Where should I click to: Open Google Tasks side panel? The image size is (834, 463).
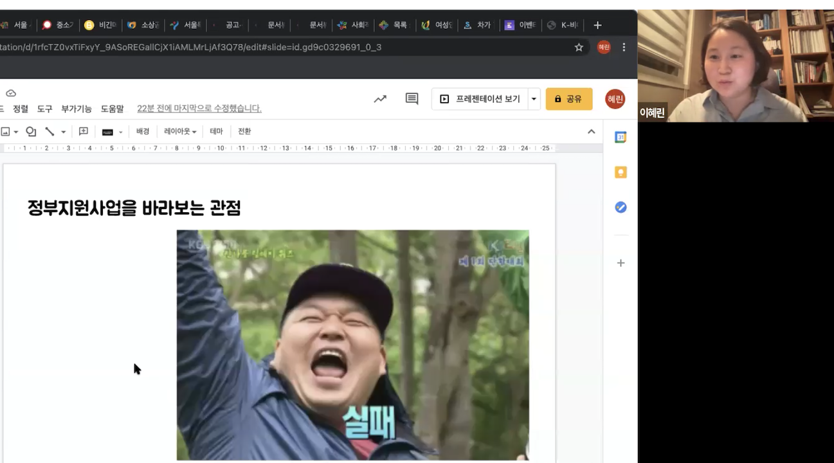(621, 207)
